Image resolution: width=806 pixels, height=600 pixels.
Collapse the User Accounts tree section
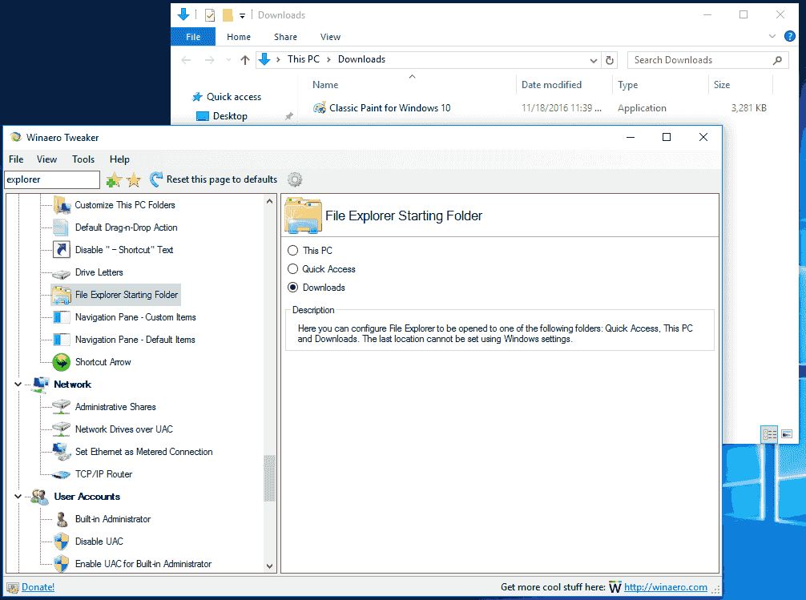click(17, 496)
